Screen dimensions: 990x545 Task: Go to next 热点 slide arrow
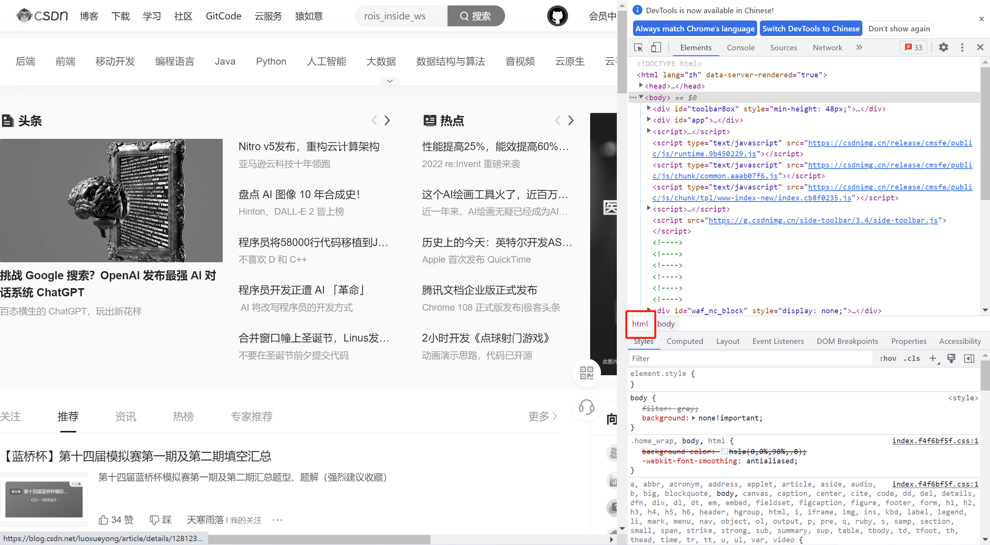571,121
